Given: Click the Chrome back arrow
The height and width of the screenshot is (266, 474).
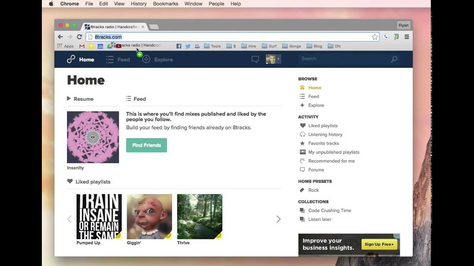Looking at the screenshot, I should [x=60, y=37].
